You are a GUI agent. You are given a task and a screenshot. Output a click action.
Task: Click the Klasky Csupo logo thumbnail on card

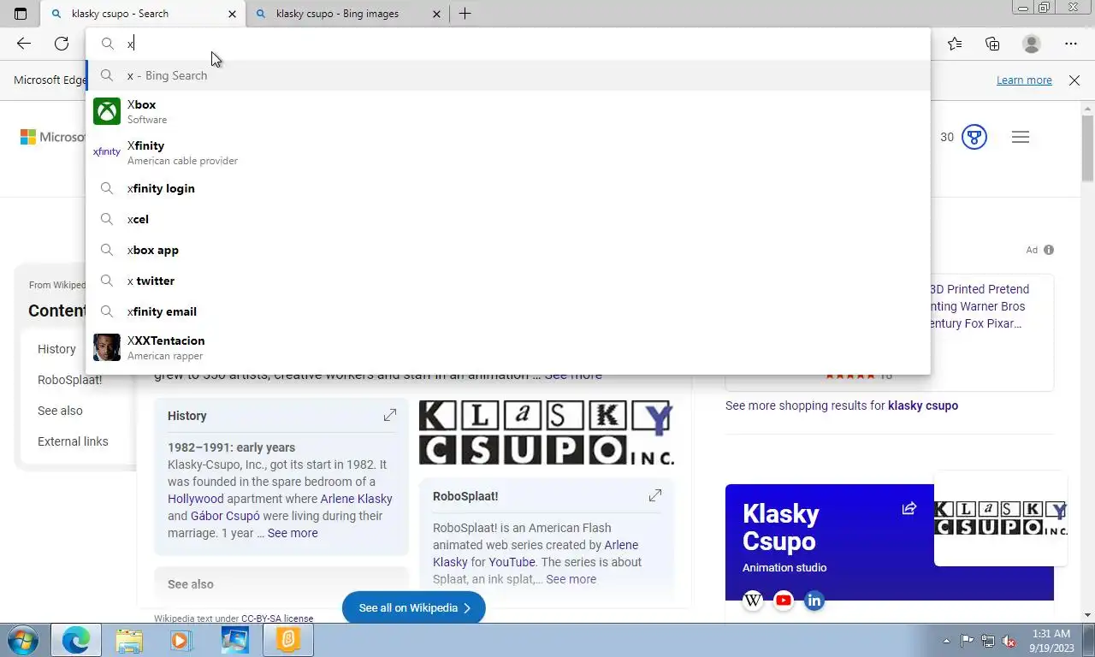(x=1001, y=518)
